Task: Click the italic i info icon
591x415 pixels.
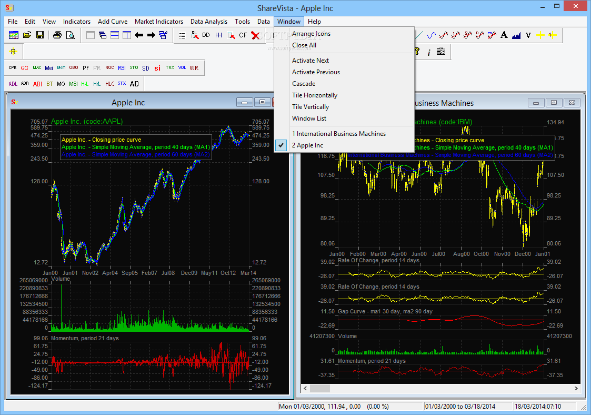Action: click(x=429, y=52)
